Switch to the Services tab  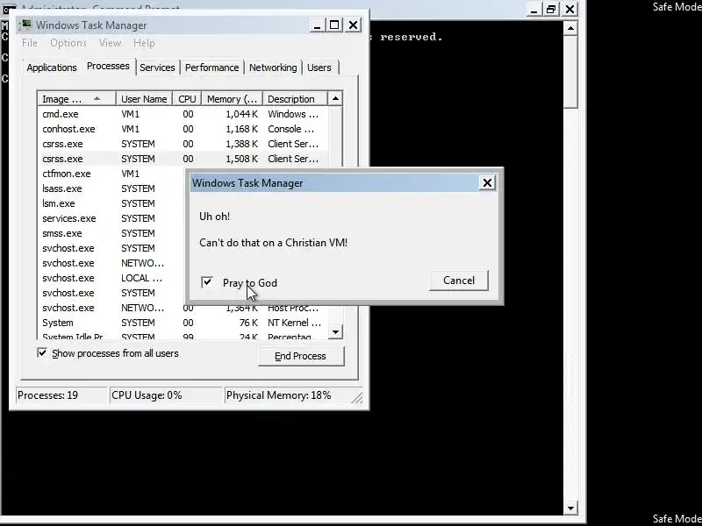[157, 68]
